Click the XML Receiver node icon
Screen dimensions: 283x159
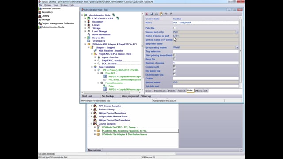pos(96,51)
